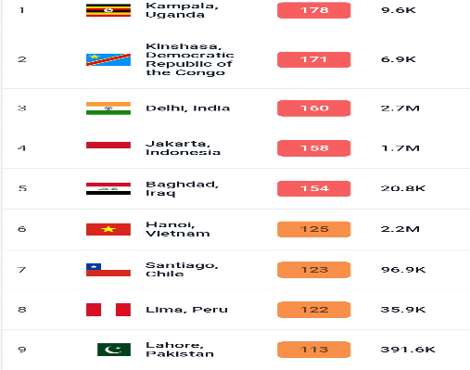Click the orange 113 AQI badge for Lahore
The image size is (470, 370).
(314, 350)
